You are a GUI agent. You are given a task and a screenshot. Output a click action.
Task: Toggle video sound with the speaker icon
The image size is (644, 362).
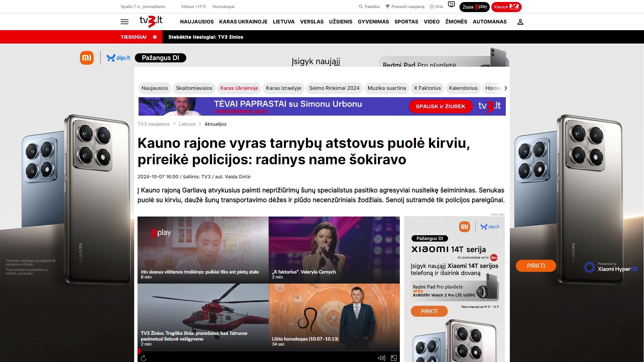coord(382,358)
